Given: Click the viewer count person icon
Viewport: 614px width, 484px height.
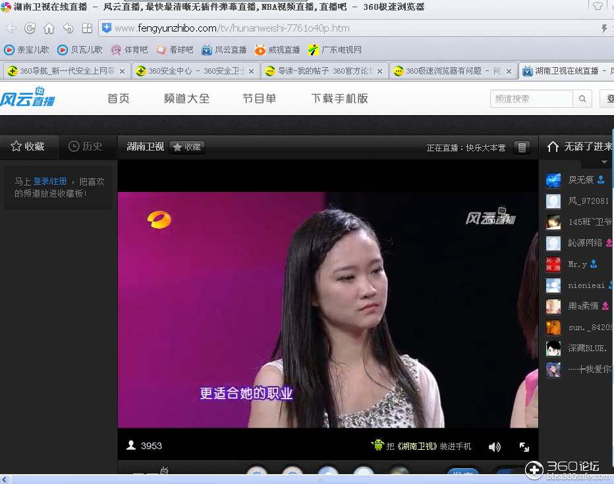Looking at the screenshot, I should click(131, 447).
